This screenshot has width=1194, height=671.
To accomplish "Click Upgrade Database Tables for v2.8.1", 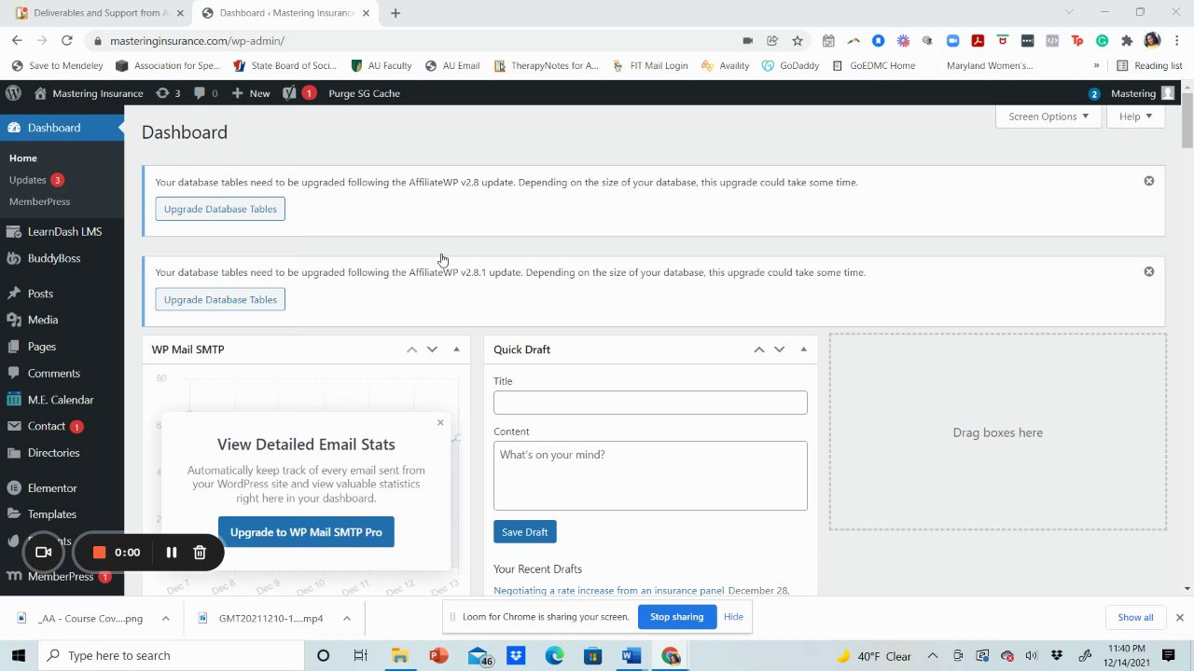I will pos(220,299).
